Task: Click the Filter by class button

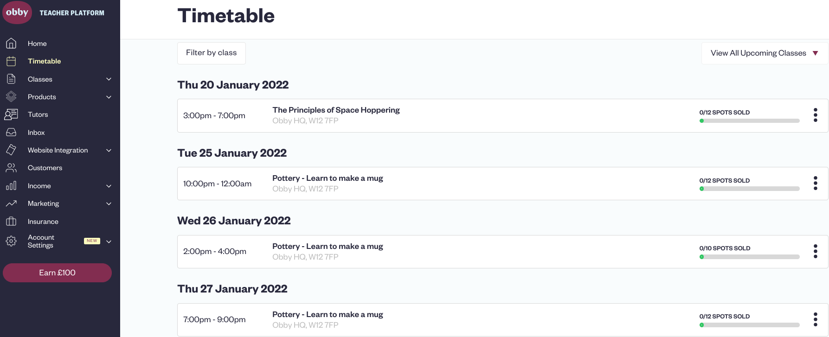Action: [211, 53]
